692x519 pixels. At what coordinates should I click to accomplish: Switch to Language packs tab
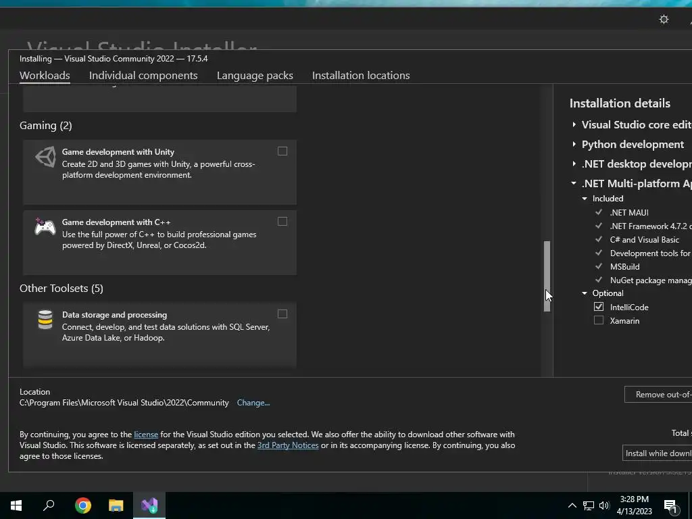[x=255, y=76]
